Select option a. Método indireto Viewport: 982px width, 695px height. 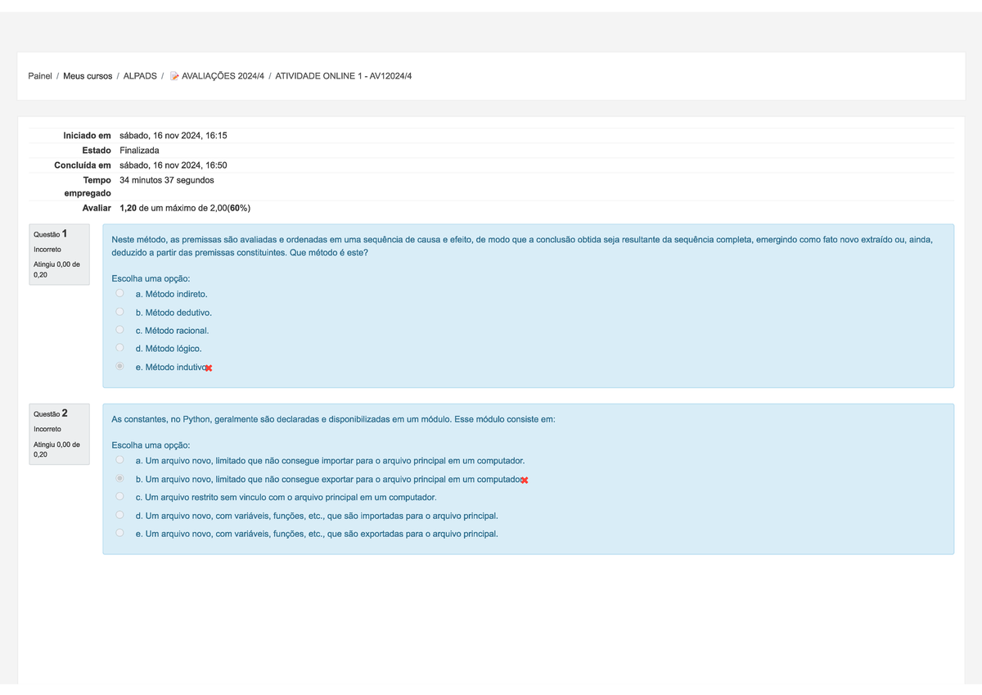point(120,293)
